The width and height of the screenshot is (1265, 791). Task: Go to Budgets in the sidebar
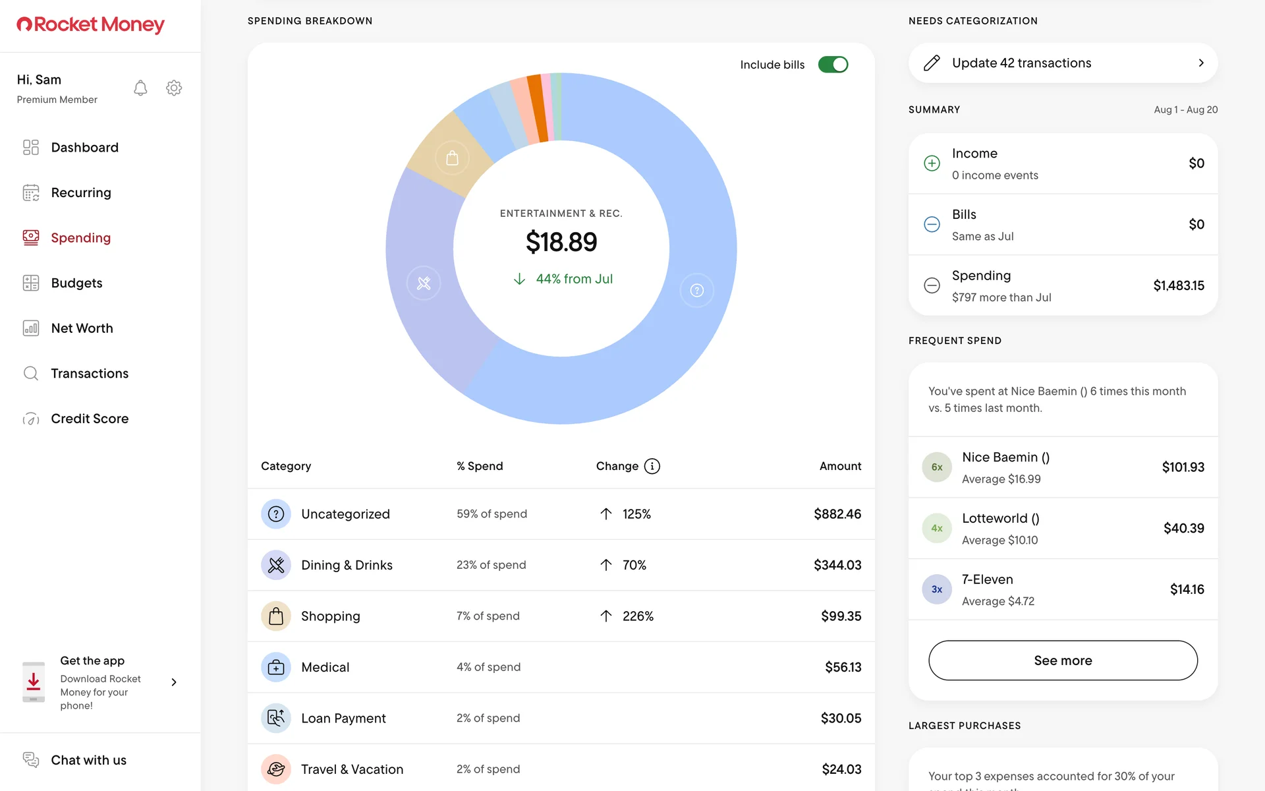76,283
